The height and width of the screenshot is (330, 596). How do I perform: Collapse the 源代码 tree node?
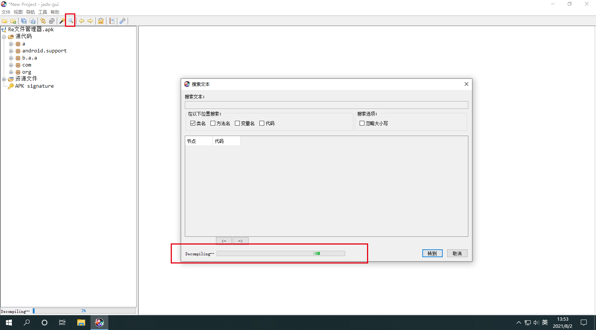[4, 37]
